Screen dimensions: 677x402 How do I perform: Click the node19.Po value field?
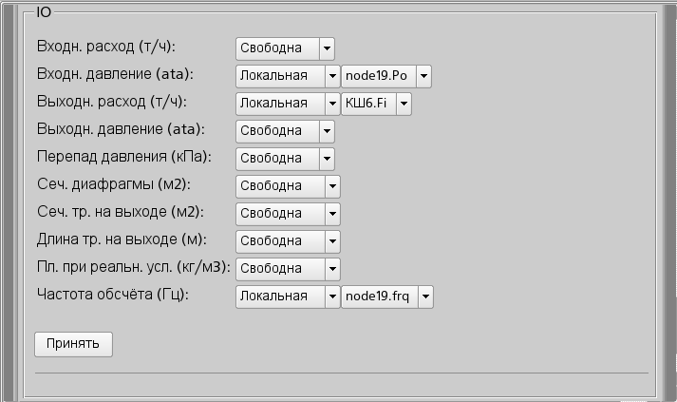[377, 76]
